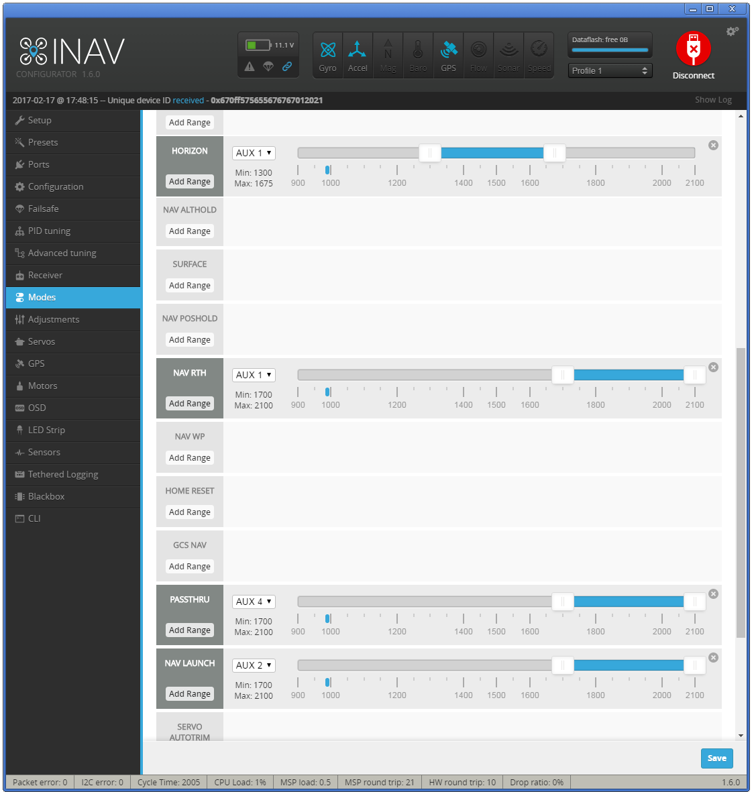752x792 pixels.
Task: Add a range to NAV RTH mode
Action: 190,404
